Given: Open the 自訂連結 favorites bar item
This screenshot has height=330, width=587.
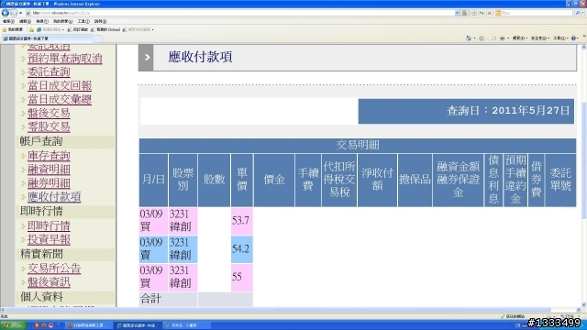Looking at the screenshot, I should pos(78,29).
